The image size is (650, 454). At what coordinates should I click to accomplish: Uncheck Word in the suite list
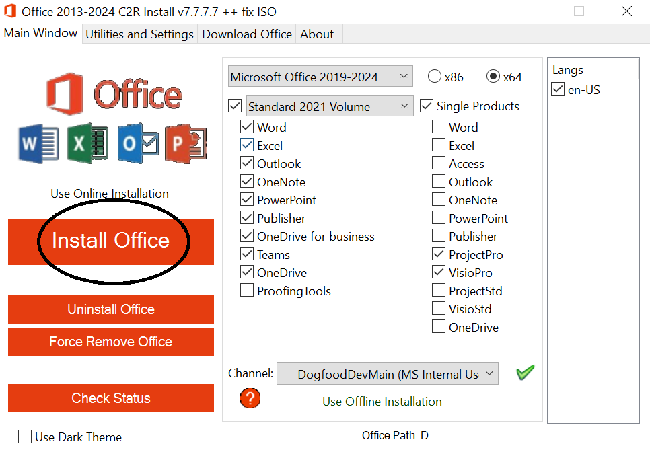247,126
